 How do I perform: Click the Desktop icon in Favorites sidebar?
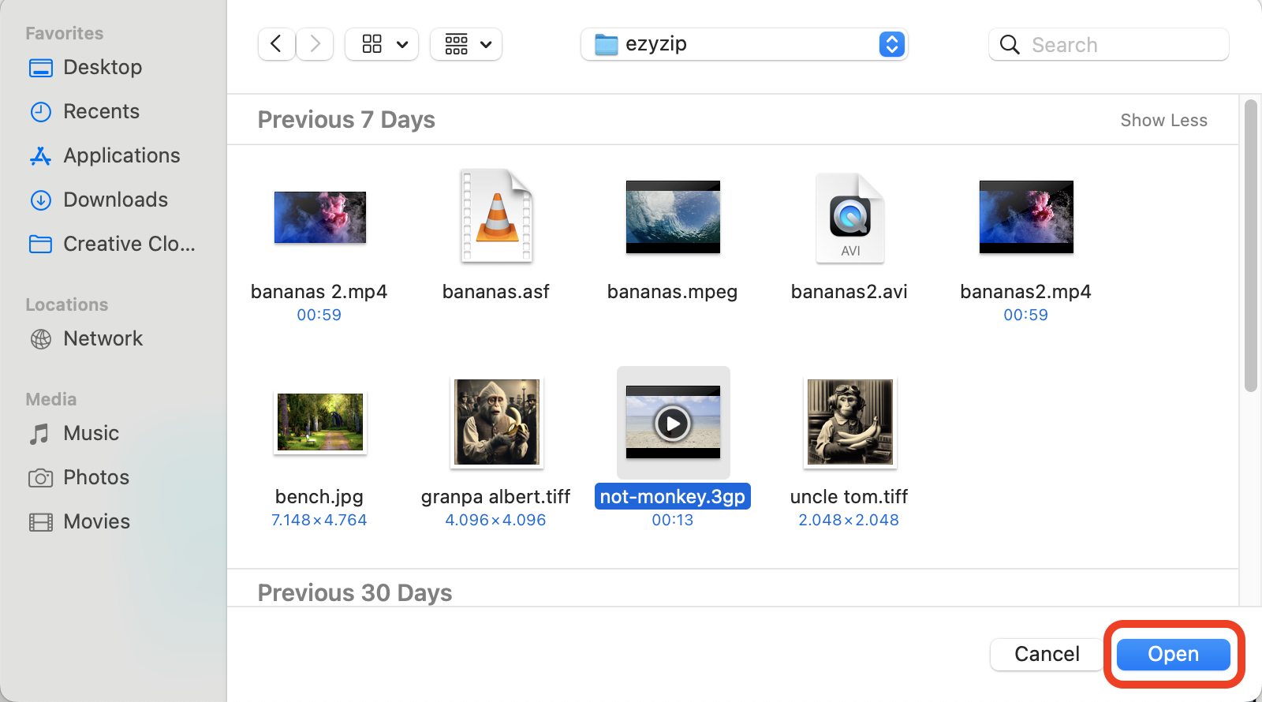41,68
